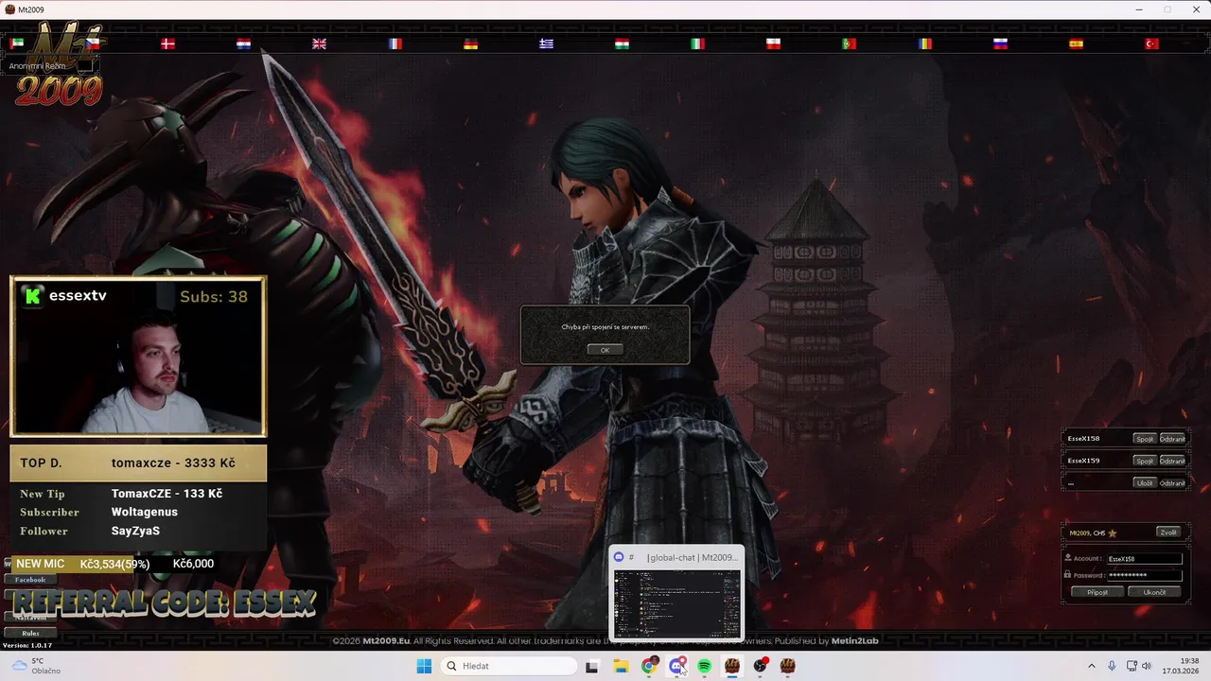Viewport: 1211px width, 681px height.
Task: Click Spojit for account EsseX159
Action: 1145,461
